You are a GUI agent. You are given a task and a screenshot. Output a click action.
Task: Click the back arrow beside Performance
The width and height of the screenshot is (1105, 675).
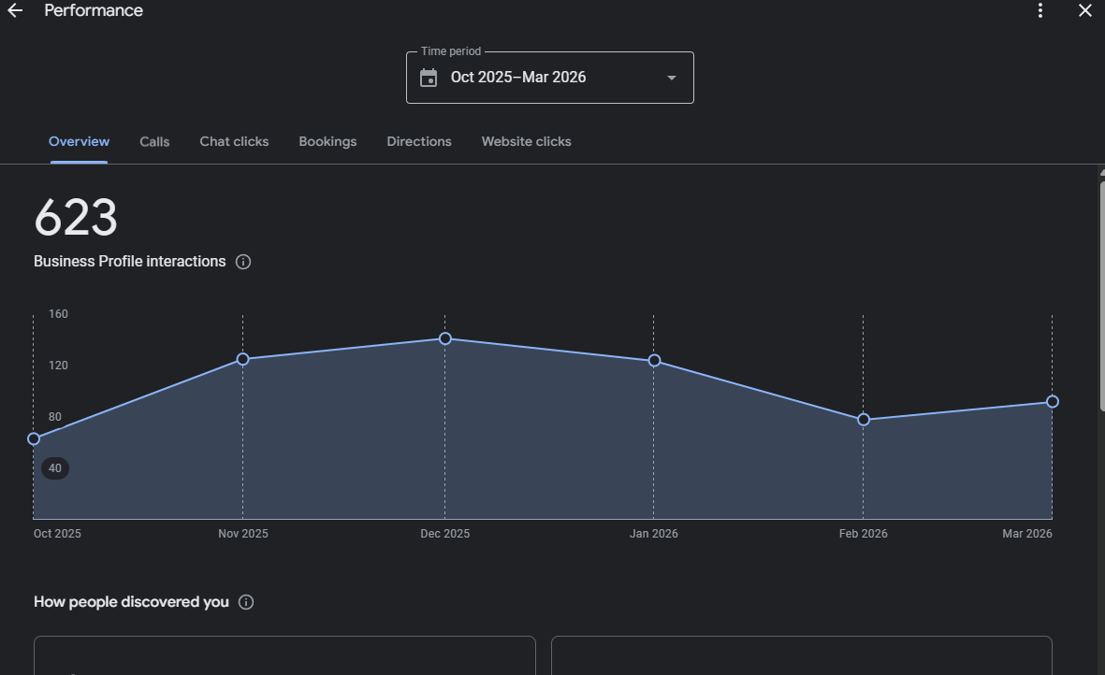[15, 11]
